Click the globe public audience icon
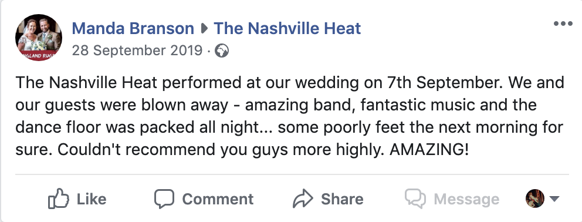The height and width of the screenshot is (222, 582). (x=222, y=51)
